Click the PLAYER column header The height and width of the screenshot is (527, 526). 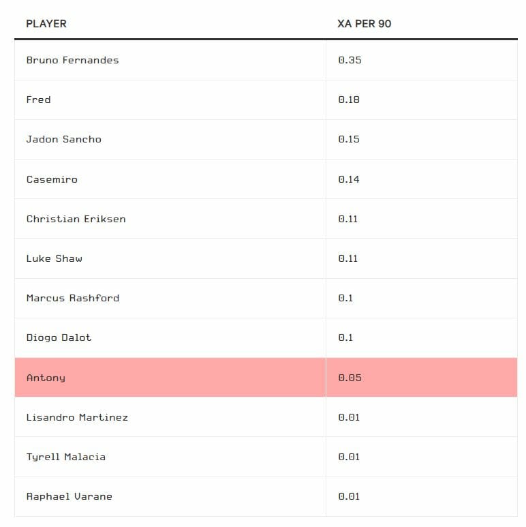coord(46,24)
